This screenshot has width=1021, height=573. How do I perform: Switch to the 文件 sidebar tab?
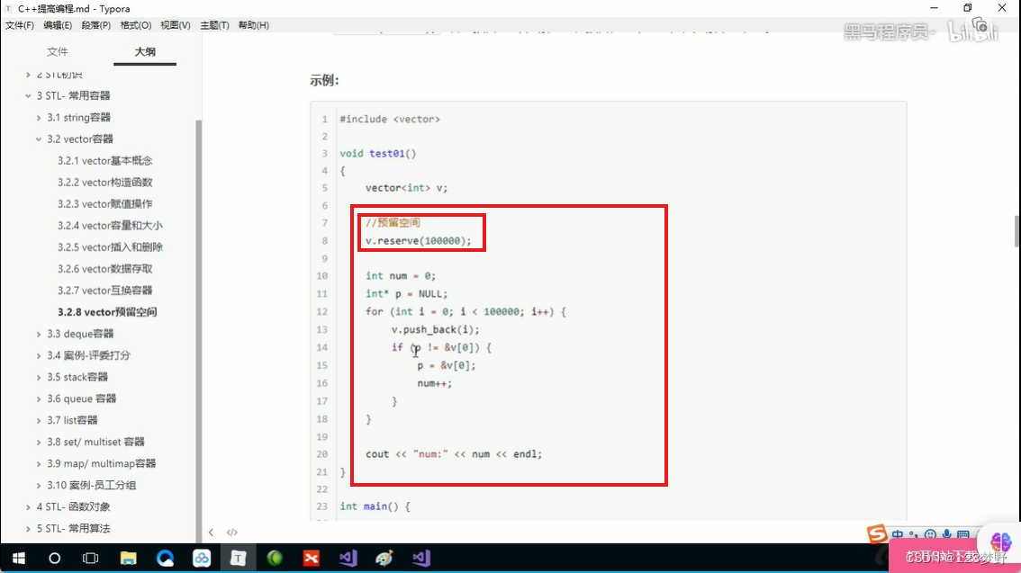click(x=58, y=51)
